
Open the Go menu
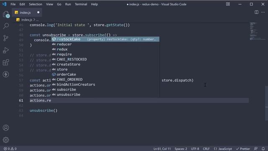tap(59, 4)
